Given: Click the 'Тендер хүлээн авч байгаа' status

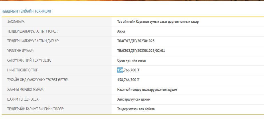Looking at the screenshot, I should coord(136,109).
